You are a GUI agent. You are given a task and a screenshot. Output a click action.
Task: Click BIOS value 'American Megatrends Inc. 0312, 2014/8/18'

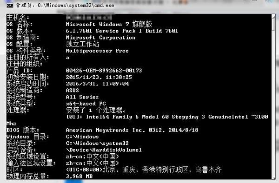(x=132, y=130)
